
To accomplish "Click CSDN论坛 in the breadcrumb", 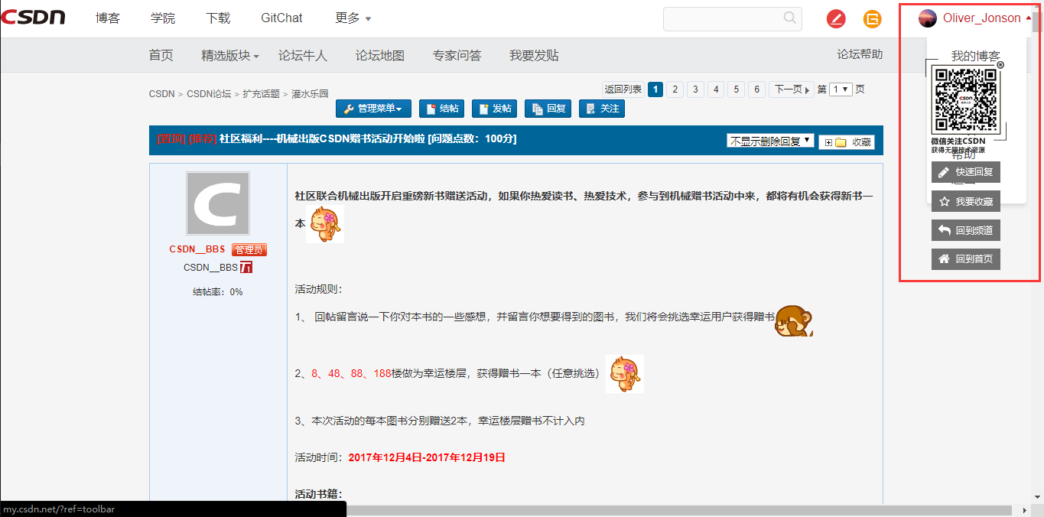I will point(209,94).
